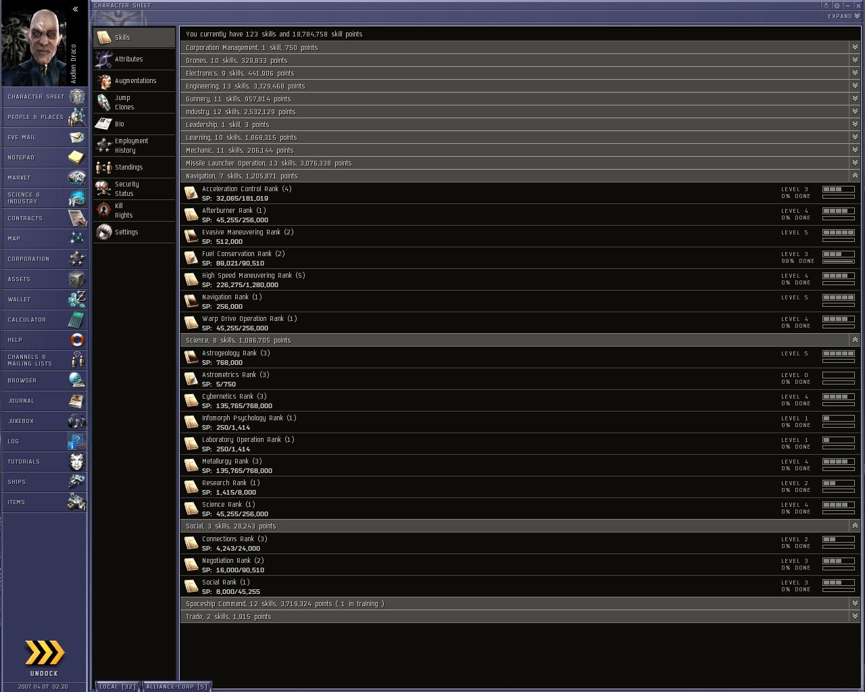Expand the Corporation Management skill group
The height and width of the screenshot is (692, 865).
(x=855, y=47)
